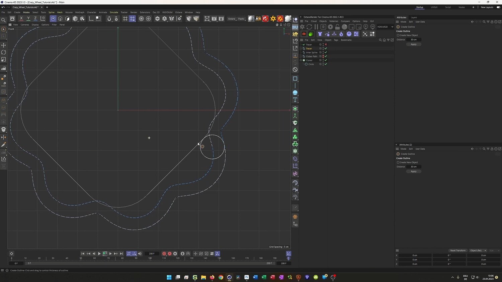Open the viewport Cameras menu
The width and height of the screenshot is (502, 282).
point(25,25)
